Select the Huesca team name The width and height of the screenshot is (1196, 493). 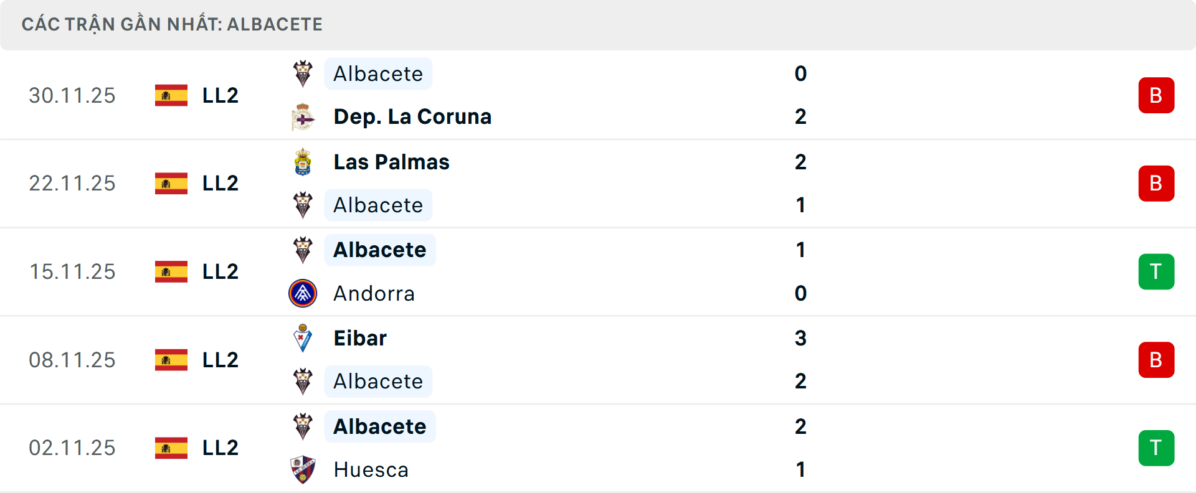(x=371, y=470)
